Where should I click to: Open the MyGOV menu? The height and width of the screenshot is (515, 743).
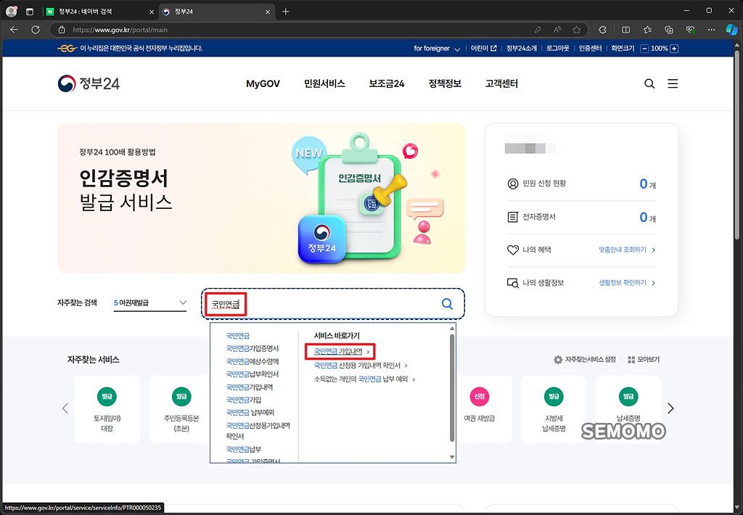[263, 84]
